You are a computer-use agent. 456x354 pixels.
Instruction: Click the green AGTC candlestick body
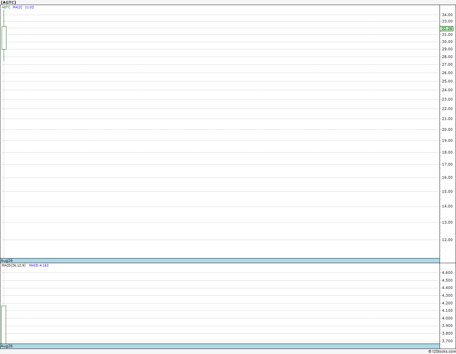4,38
